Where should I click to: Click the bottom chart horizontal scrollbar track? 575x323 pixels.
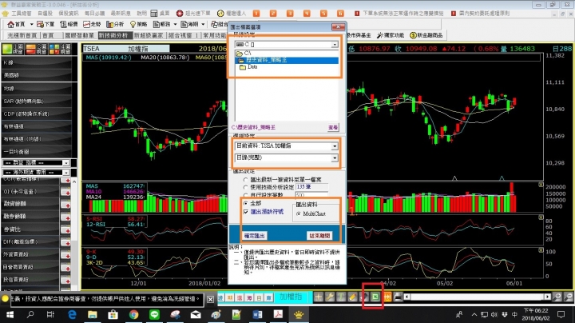[477, 297]
